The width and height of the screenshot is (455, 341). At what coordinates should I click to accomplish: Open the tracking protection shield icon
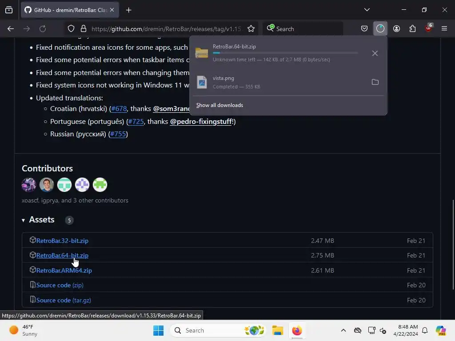click(71, 29)
